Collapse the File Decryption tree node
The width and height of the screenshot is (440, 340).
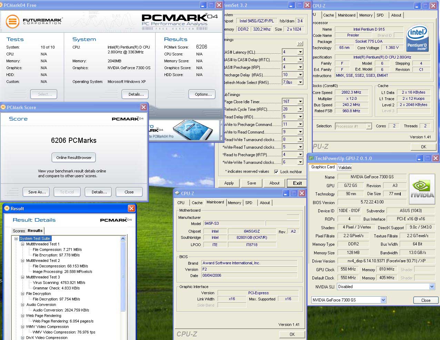22,294
